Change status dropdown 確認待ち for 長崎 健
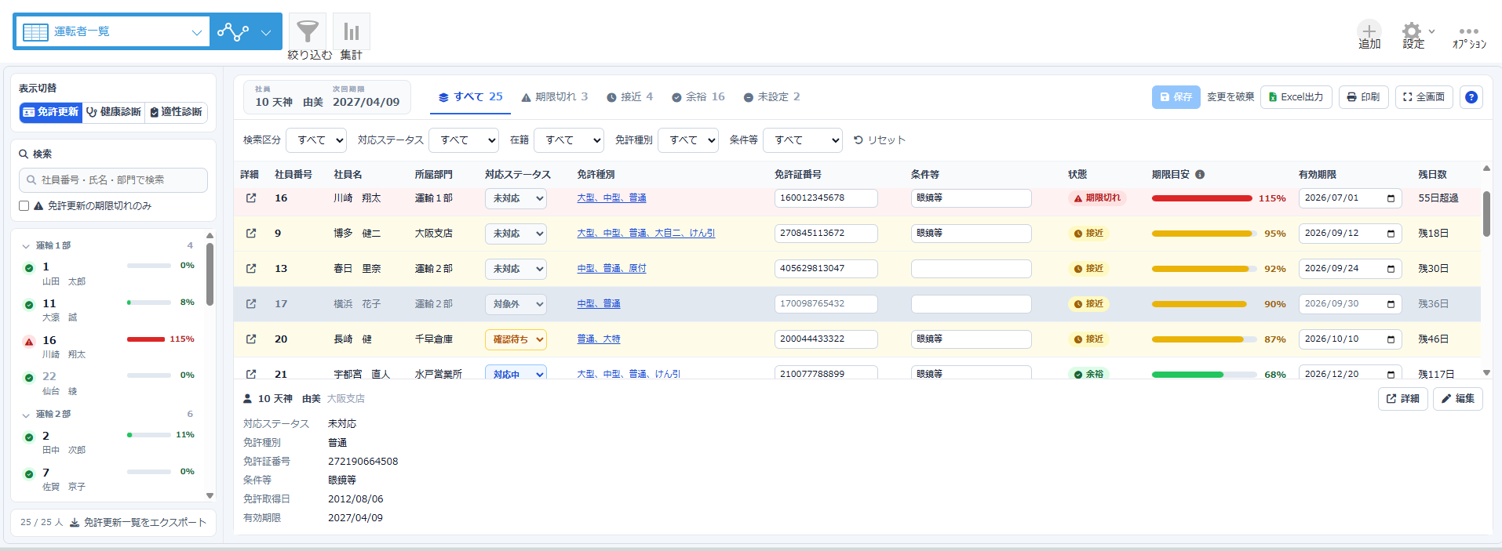Viewport: 1502px width, 551px height. pyautogui.click(x=516, y=339)
